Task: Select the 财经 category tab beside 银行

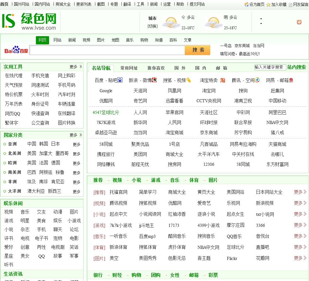Action: tap(117, 275)
